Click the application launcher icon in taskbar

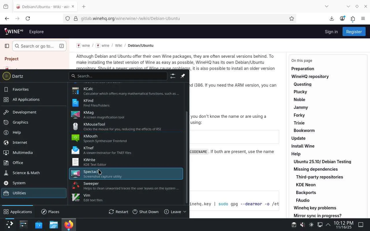point(10,225)
